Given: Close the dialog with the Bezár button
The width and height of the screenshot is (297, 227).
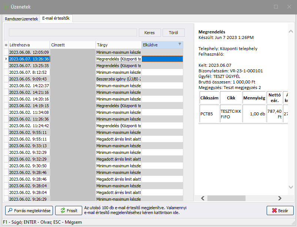Looking at the screenshot, I should click(280, 210).
